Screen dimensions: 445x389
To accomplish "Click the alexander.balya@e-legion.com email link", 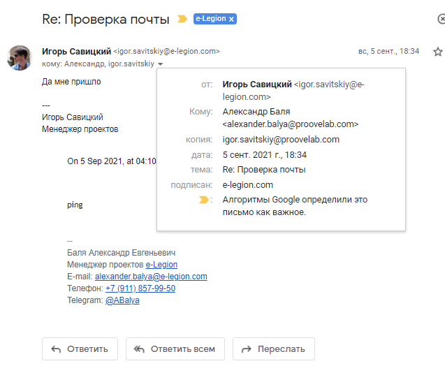I will click(x=151, y=277).
